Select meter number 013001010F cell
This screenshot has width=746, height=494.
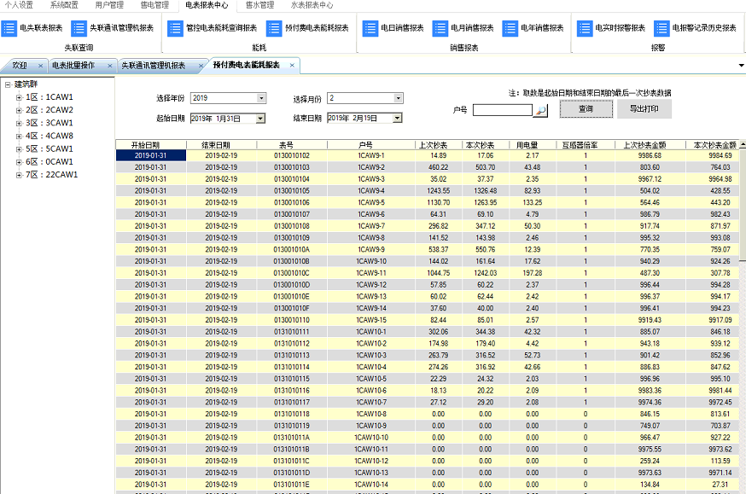292,308
